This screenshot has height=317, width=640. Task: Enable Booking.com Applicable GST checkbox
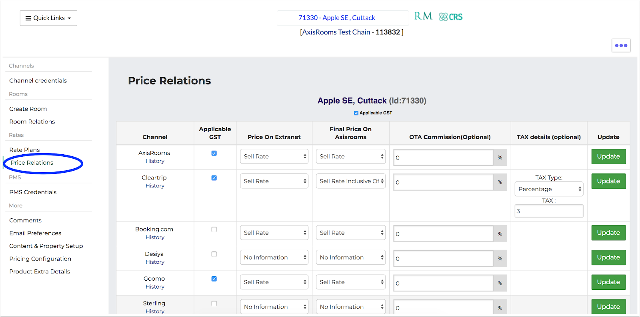[214, 229]
